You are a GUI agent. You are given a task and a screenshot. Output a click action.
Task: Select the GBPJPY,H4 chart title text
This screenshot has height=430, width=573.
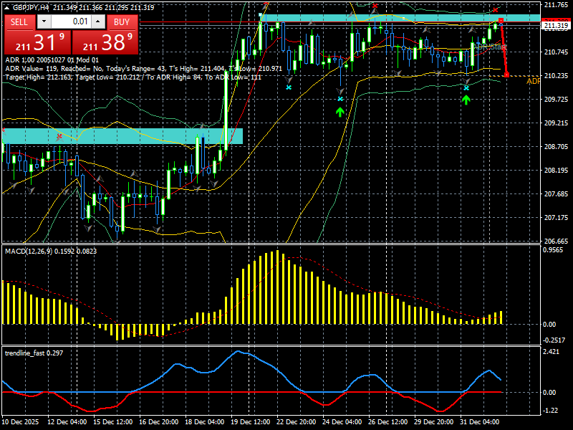point(32,8)
